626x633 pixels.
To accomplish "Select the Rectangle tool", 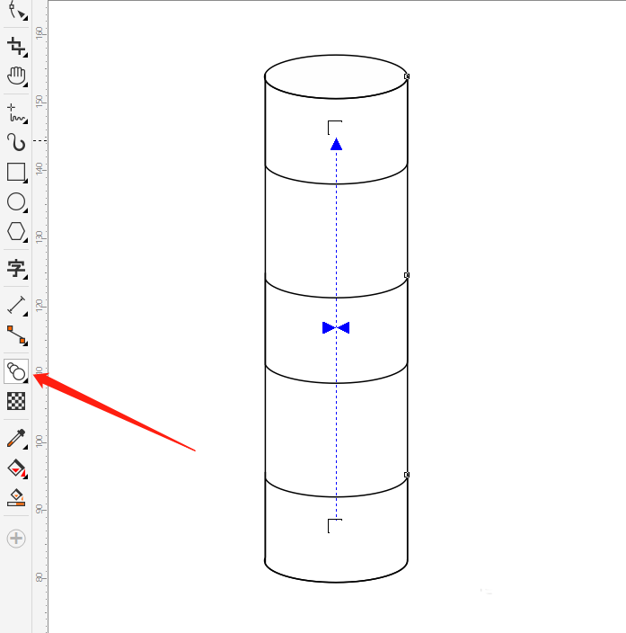I will [16, 172].
